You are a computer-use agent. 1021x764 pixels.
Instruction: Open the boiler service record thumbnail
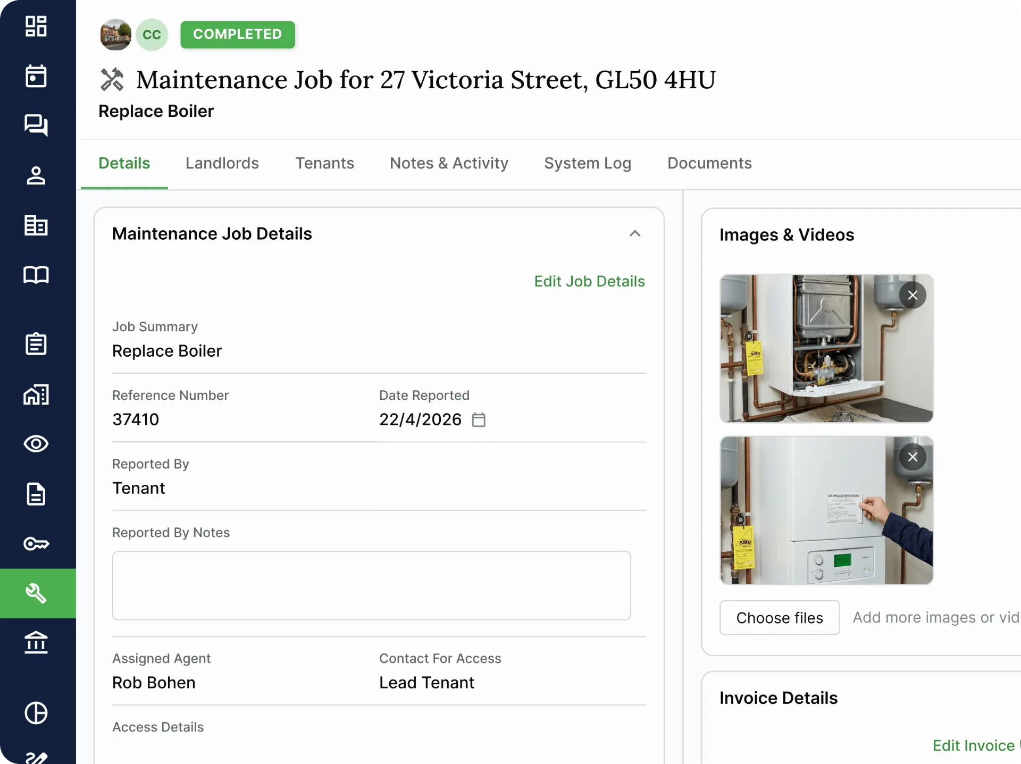tap(826, 510)
